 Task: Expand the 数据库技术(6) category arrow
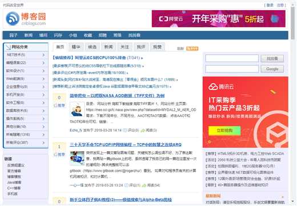click(x=43, y=111)
